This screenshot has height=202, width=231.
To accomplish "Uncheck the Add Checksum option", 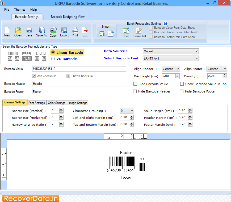I will pyautogui.click(x=34, y=76).
